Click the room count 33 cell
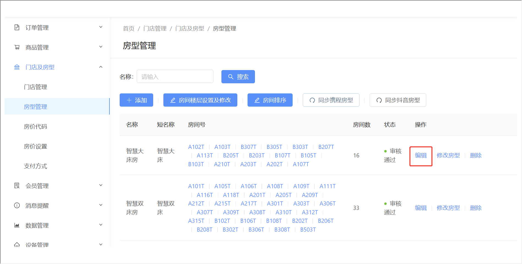The image size is (522, 264). coord(356,208)
